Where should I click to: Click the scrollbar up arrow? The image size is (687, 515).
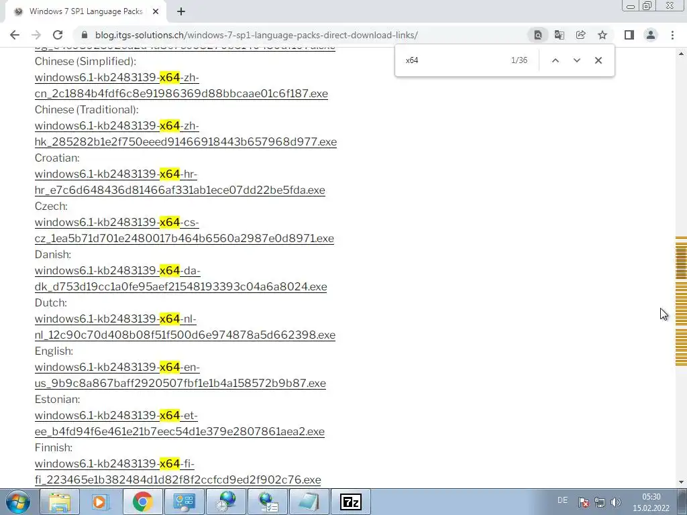[681, 54]
